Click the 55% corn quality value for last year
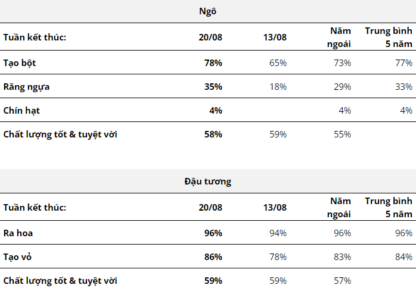The image size is (416, 291). coord(342,134)
